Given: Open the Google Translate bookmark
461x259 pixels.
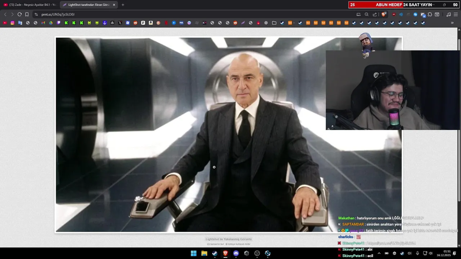Looking at the screenshot, I should 20,23.
